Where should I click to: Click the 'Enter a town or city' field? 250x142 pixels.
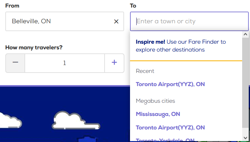pos(188,21)
